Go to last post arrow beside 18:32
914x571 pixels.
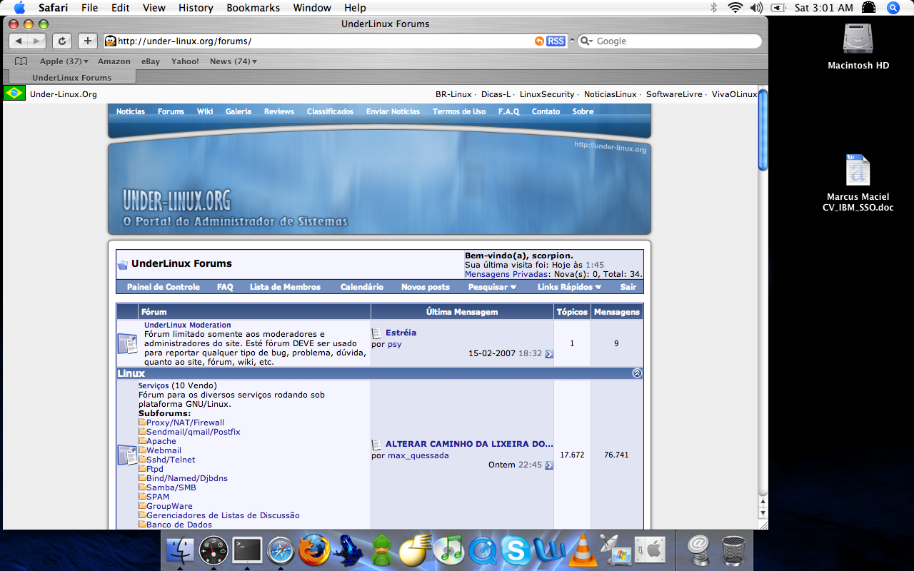pos(549,353)
